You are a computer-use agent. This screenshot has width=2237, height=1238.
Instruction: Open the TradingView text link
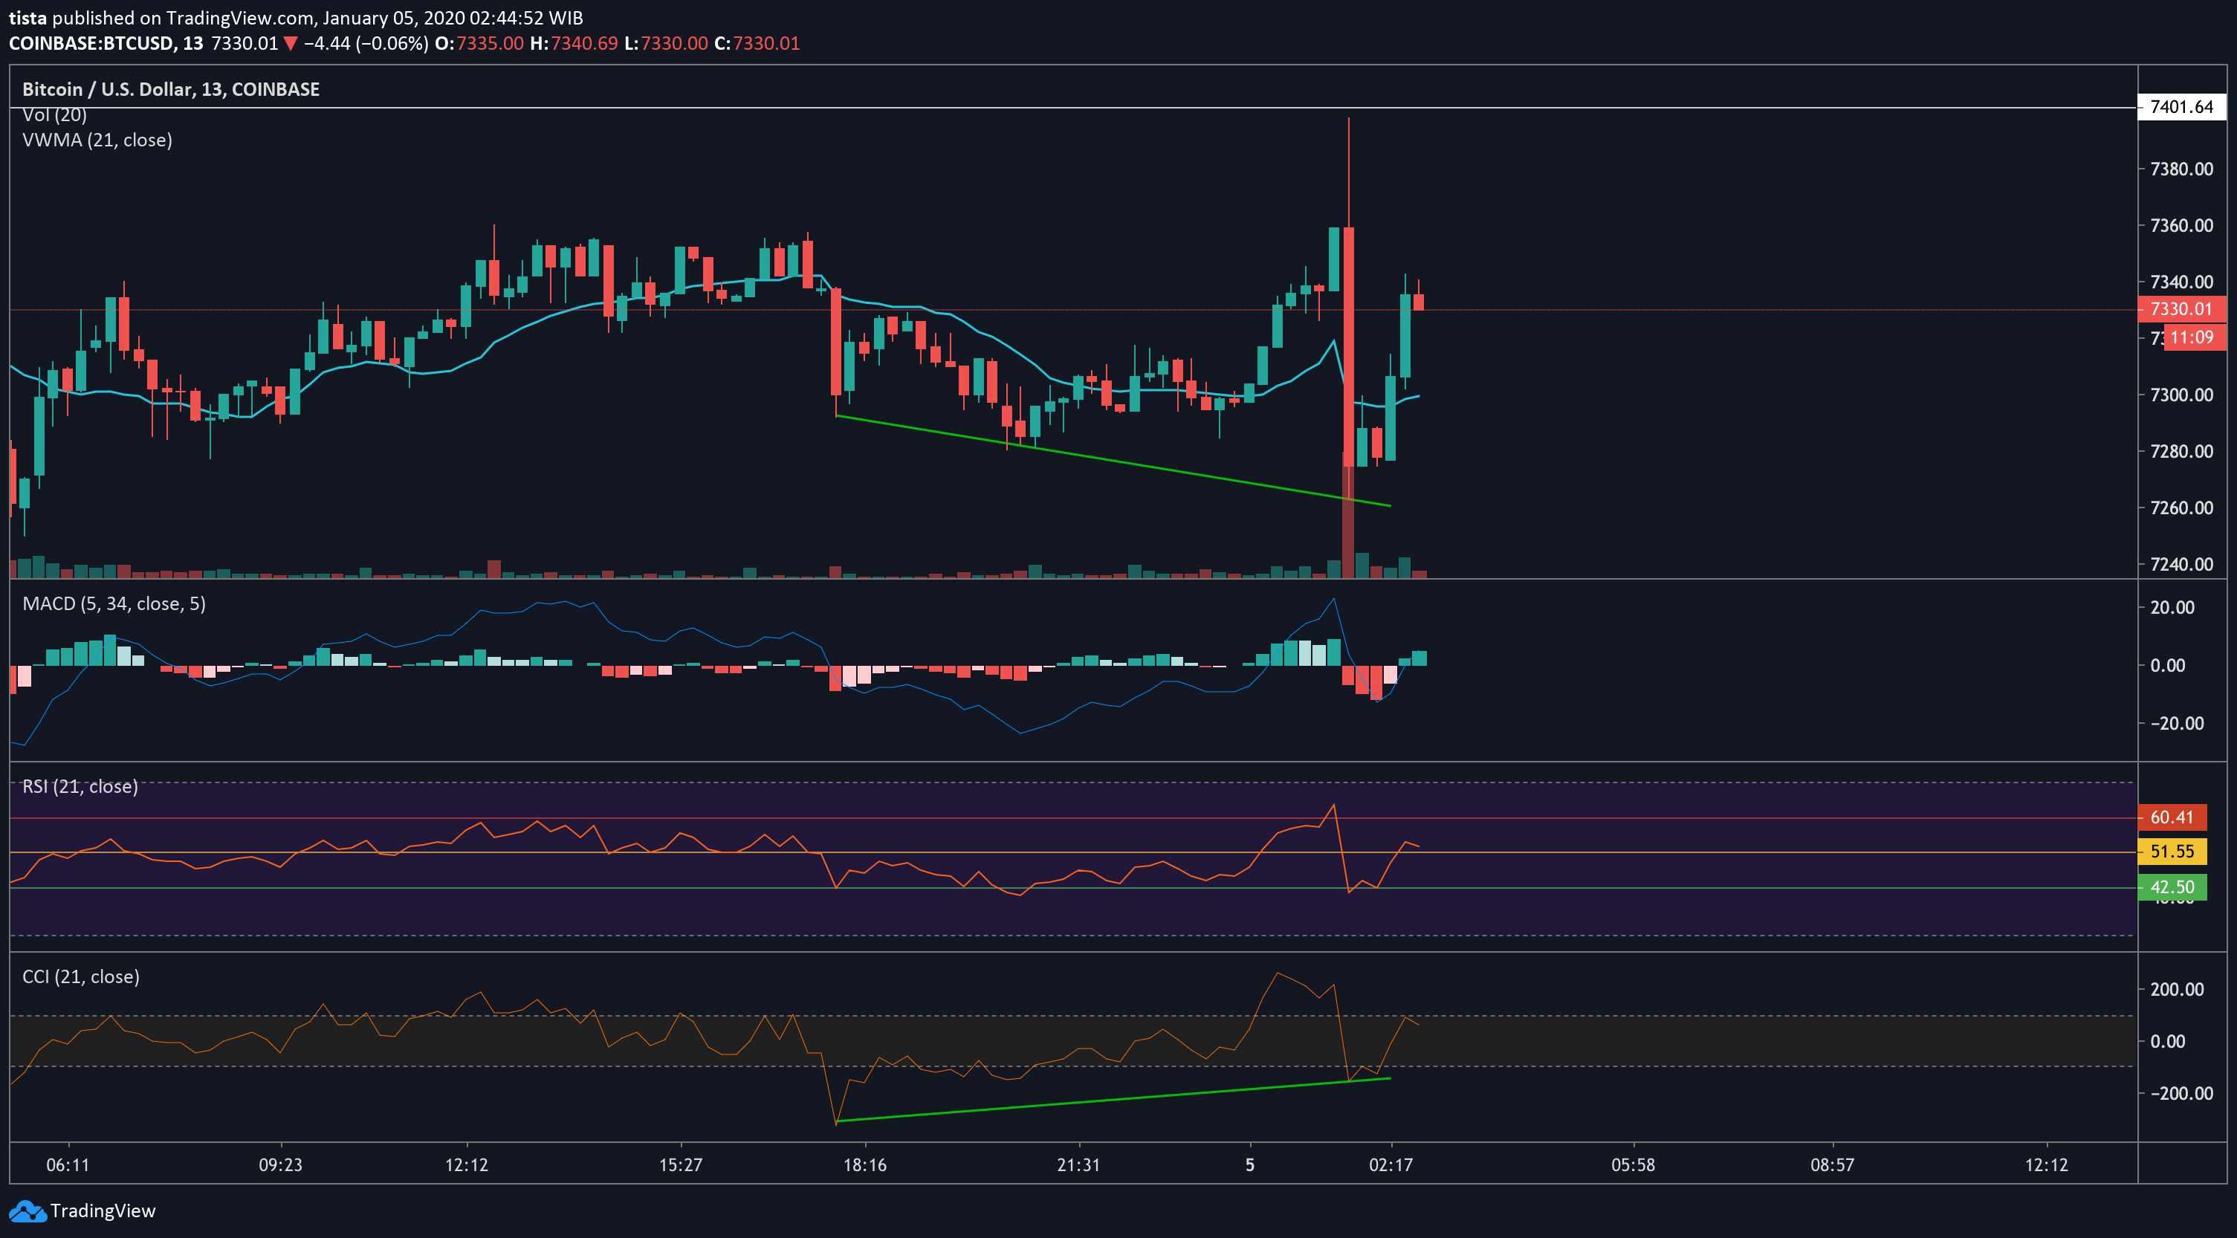pos(103,1211)
